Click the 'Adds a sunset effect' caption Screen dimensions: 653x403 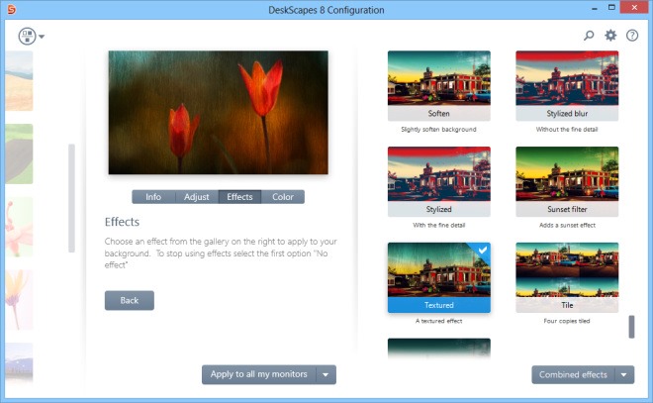[567, 225]
